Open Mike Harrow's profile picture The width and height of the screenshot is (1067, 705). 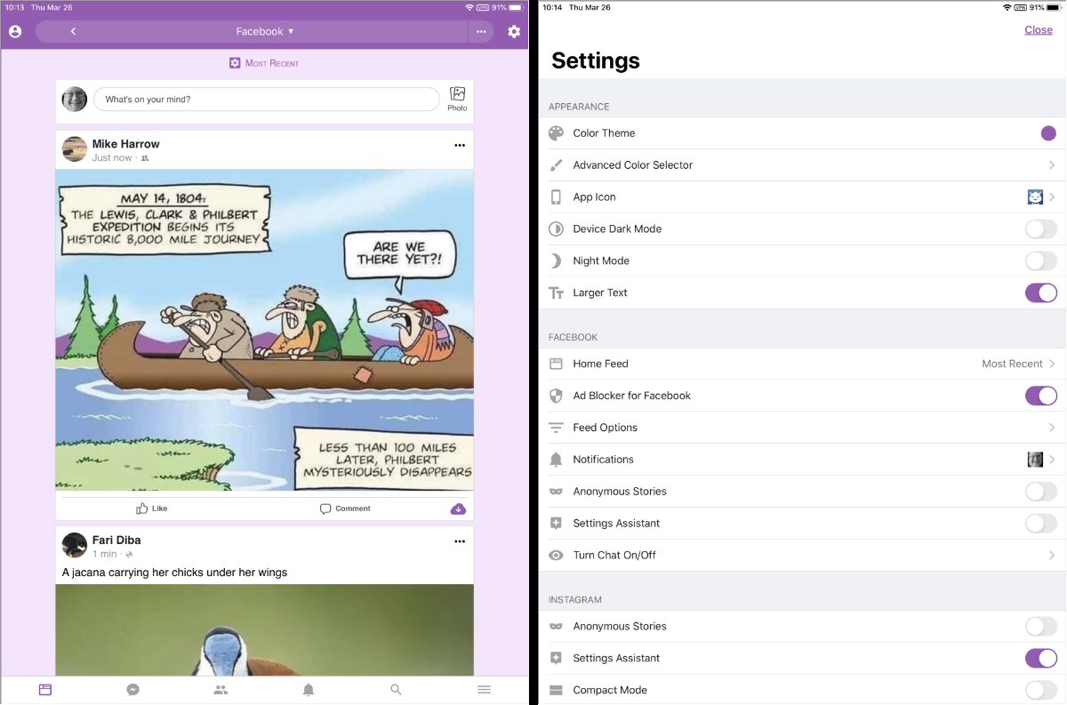click(75, 149)
